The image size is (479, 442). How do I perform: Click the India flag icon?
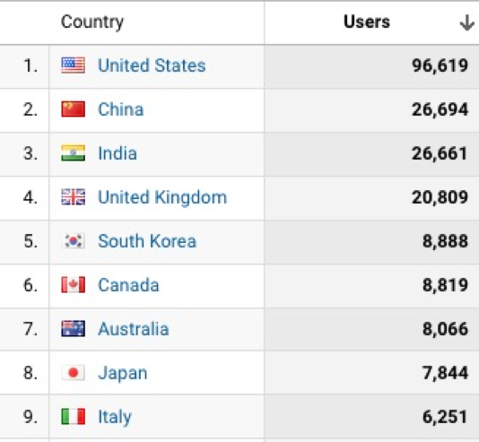tap(73, 153)
